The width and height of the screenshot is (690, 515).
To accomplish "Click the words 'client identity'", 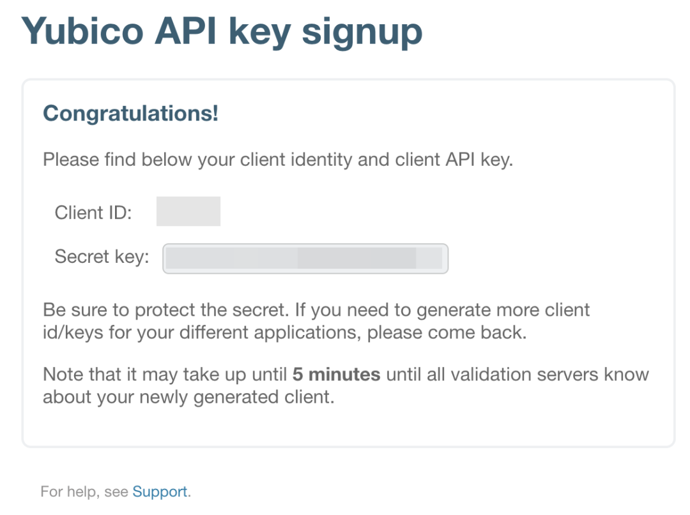I will point(296,160).
